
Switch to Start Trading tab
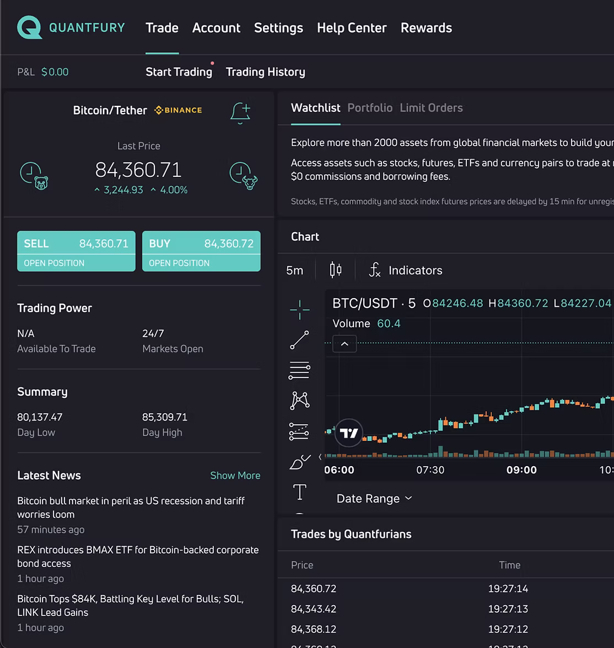tap(179, 72)
